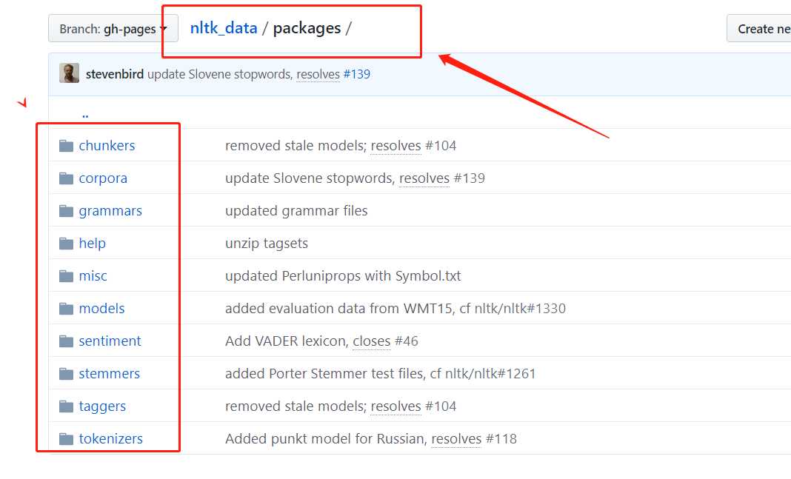Viewport: 791px width, 479px height.
Task: Open 'unzip tagsets' commit message
Action: [x=267, y=244]
